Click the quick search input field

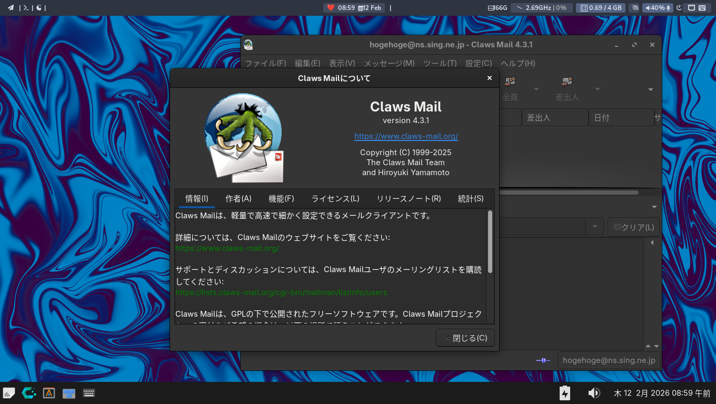pyautogui.click(x=542, y=227)
